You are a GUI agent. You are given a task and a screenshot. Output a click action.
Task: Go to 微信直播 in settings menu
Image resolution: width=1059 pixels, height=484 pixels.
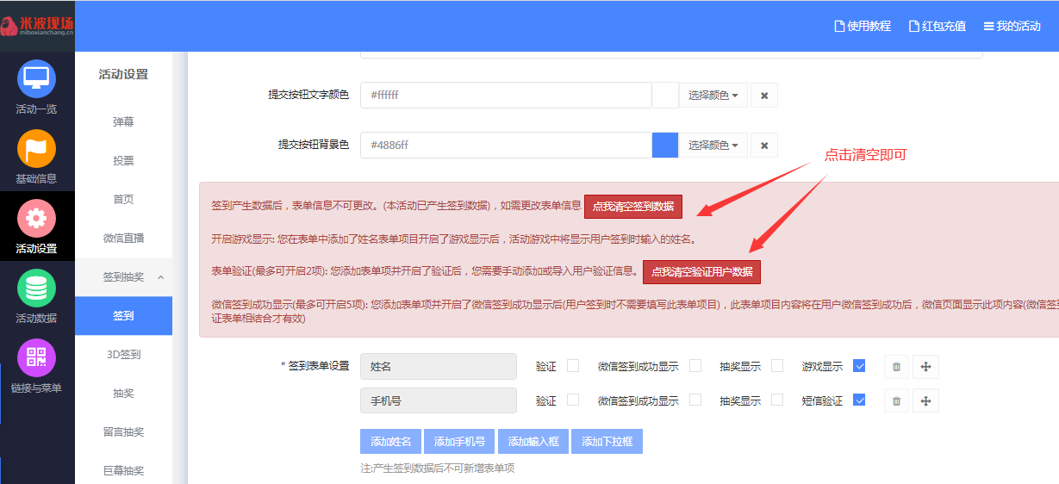tap(123, 238)
